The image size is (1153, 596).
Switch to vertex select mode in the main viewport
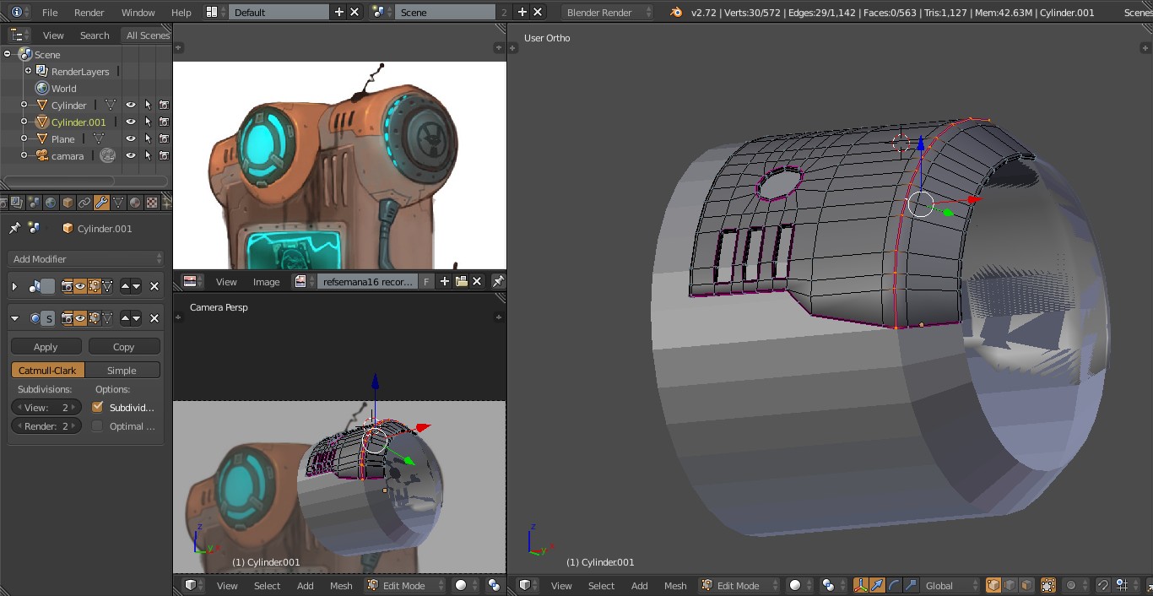click(993, 585)
